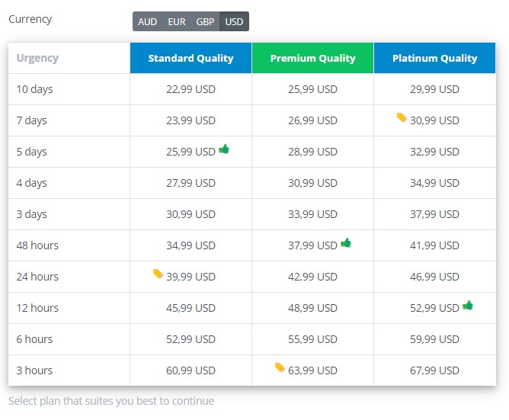Click the thumbs-up icon beside 52,99 USD Platinum
This screenshot has width=509, height=420.
(x=468, y=306)
